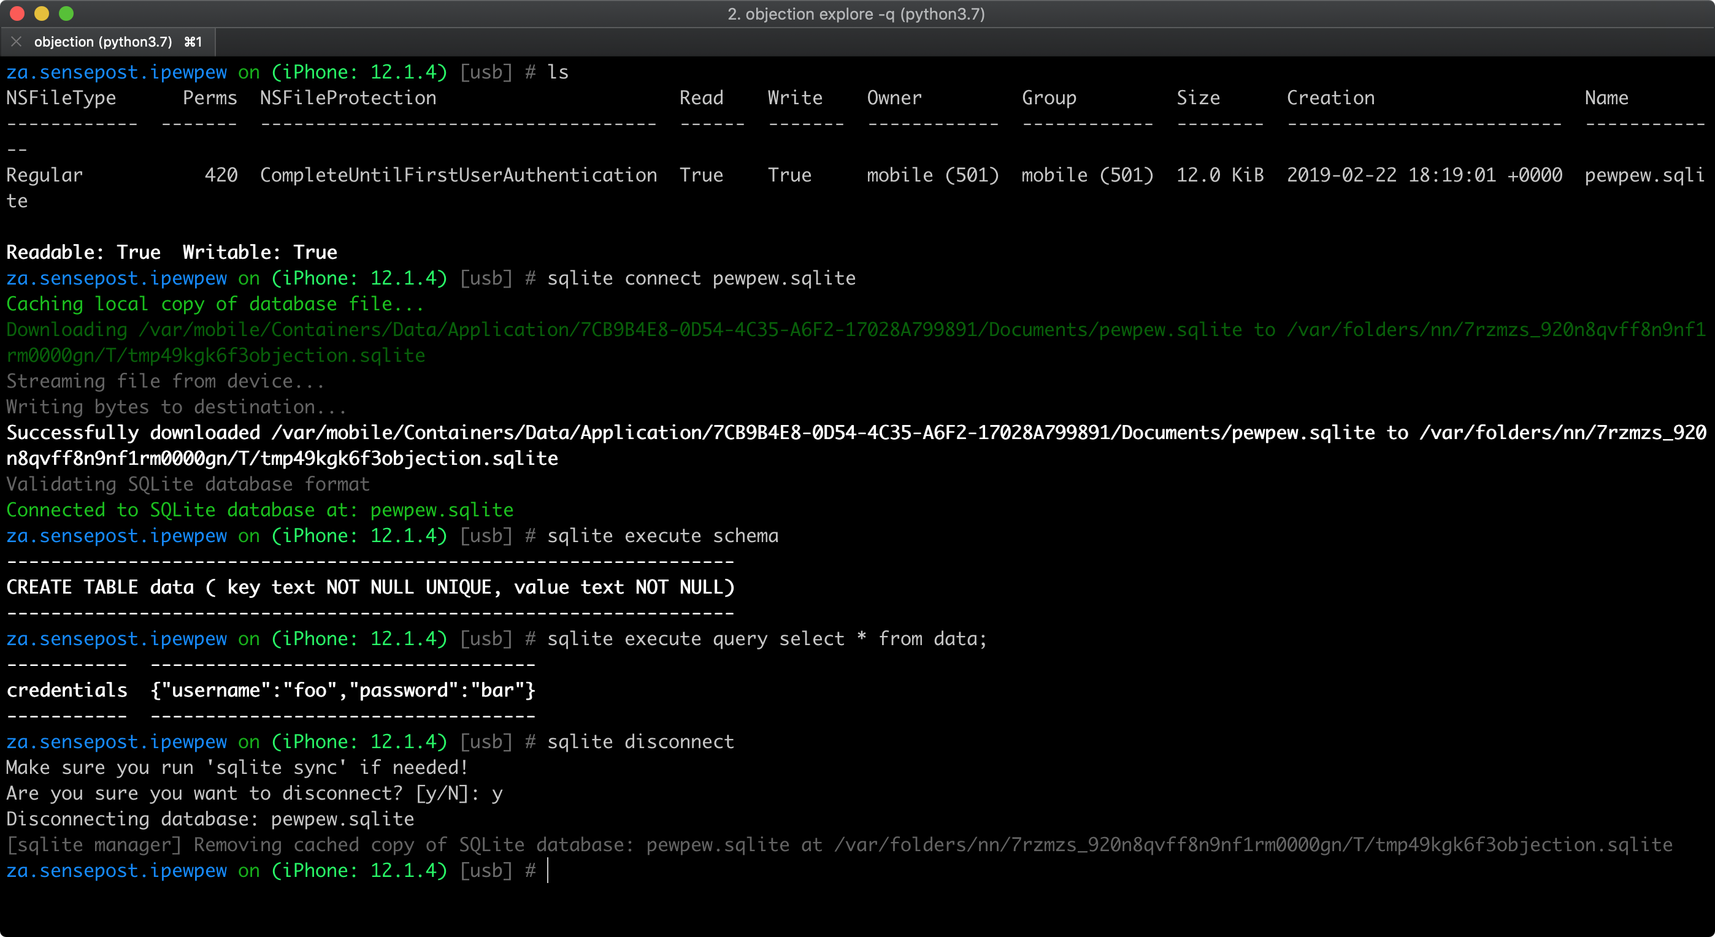Select the objection (python3.7) tab
Viewport: 1715px width, 937px height.
coord(103,42)
